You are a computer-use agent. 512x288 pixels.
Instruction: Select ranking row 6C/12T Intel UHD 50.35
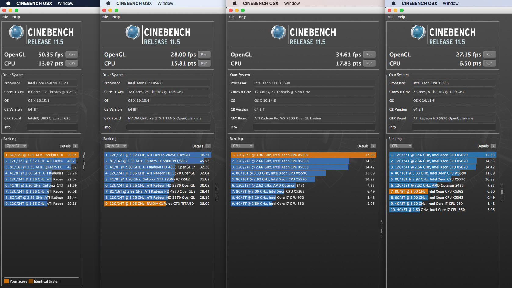click(x=41, y=155)
